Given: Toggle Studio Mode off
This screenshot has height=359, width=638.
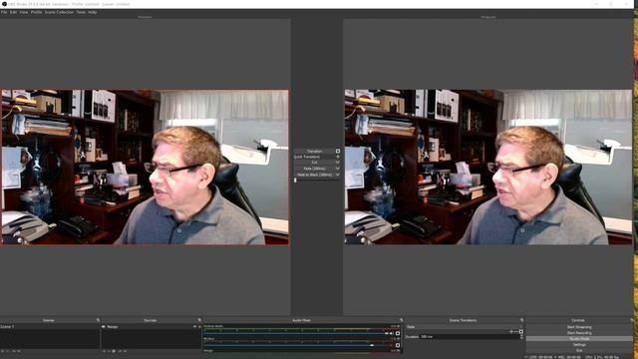Looking at the screenshot, I should click(579, 339).
